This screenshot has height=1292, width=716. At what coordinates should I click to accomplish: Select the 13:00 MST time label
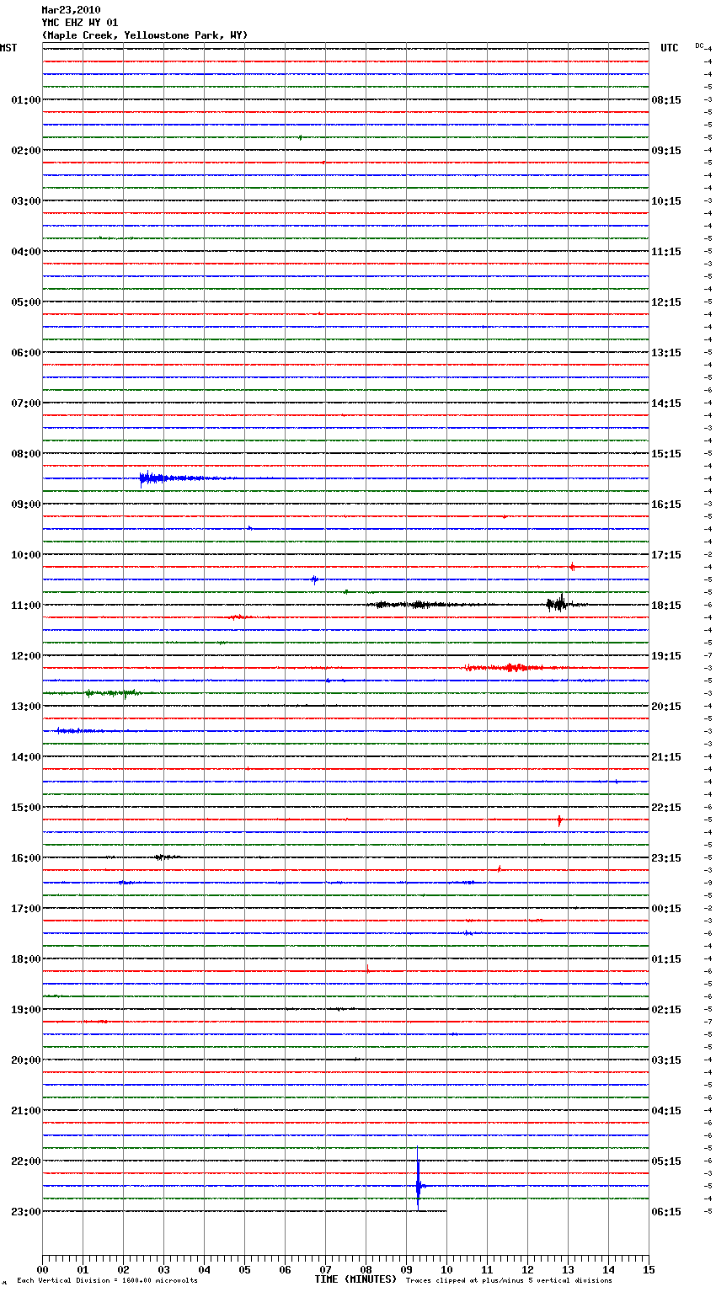pyautogui.click(x=26, y=707)
